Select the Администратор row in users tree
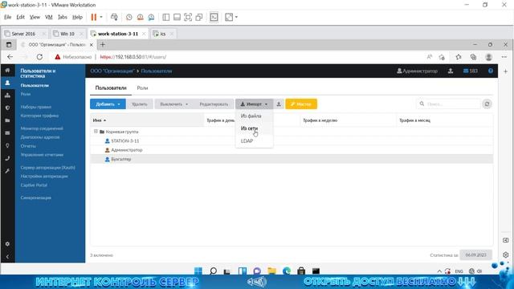 click(x=292, y=150)
